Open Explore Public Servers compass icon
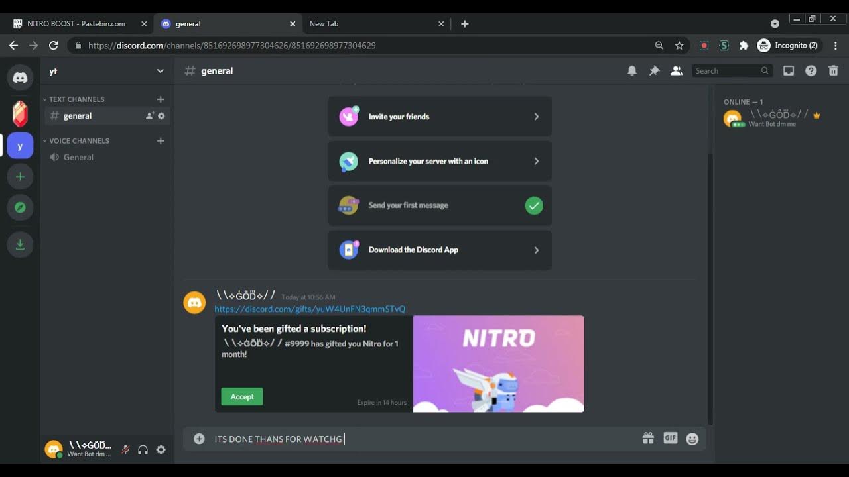The image size is (849, 477). pos(20,207)
